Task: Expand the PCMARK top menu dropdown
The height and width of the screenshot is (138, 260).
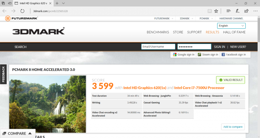Action: pos(206,18)
